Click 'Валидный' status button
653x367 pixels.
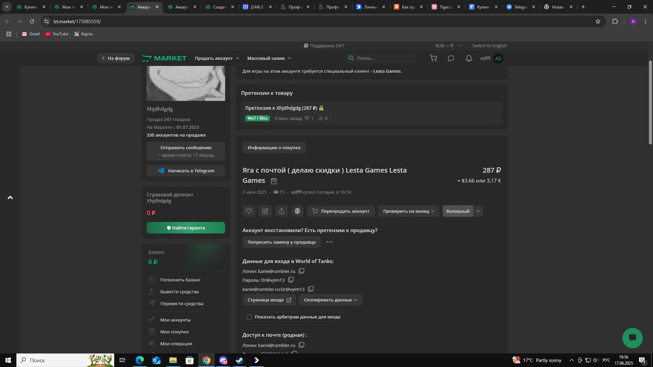[x=458, y=211]
